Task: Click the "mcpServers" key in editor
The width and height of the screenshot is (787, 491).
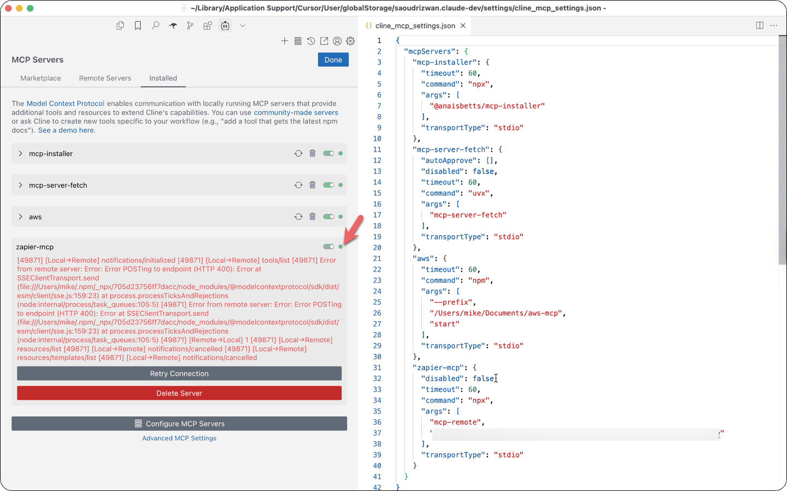Action: coord(430,51)
